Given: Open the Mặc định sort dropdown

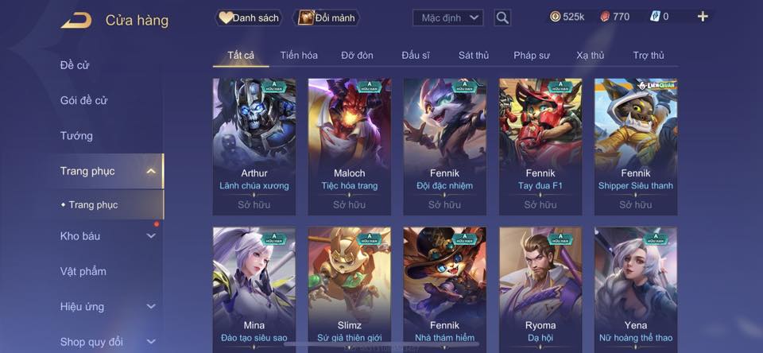Looking at the screenshot, I should point(447,18).
